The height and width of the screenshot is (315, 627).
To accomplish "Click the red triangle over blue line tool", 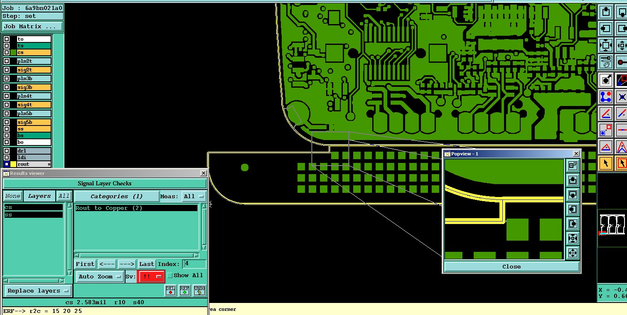I will point(606,146).
